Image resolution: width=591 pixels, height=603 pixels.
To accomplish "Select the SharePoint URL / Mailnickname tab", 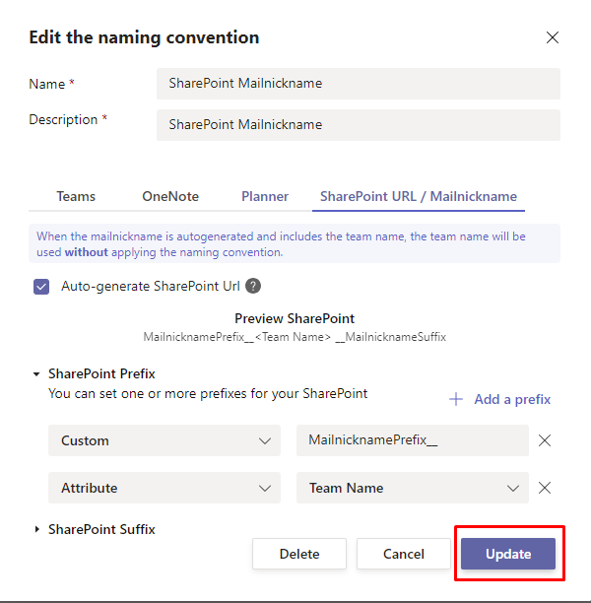I will [x=419, y=196].
